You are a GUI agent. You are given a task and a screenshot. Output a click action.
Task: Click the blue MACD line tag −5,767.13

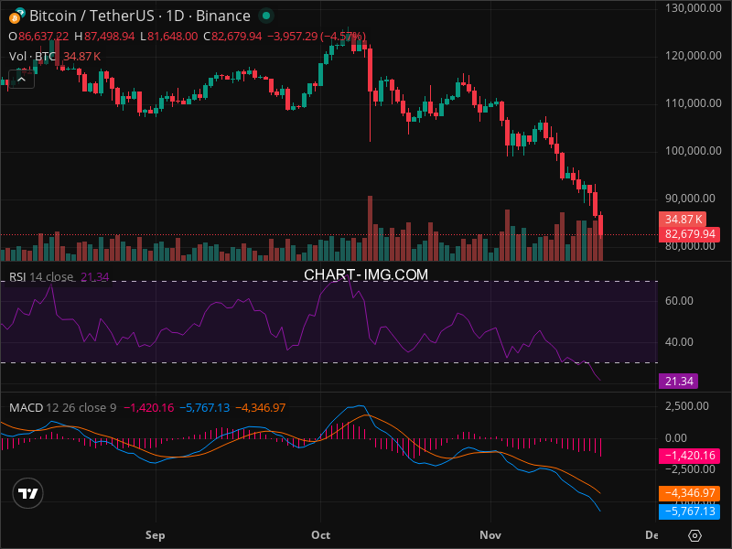click(x=688, y=512)
